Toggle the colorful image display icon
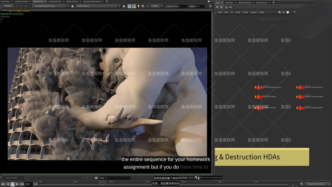This screenshot has width=332, height=187. (x=134, y=6)
